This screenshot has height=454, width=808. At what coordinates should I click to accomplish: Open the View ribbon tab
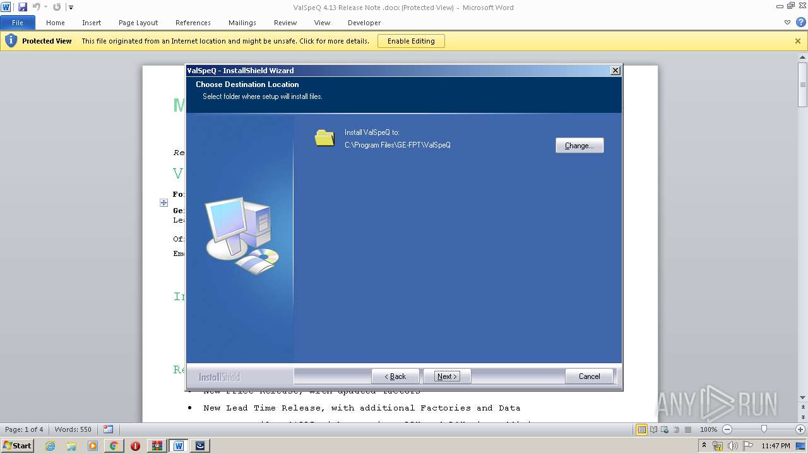pos(323,23)
